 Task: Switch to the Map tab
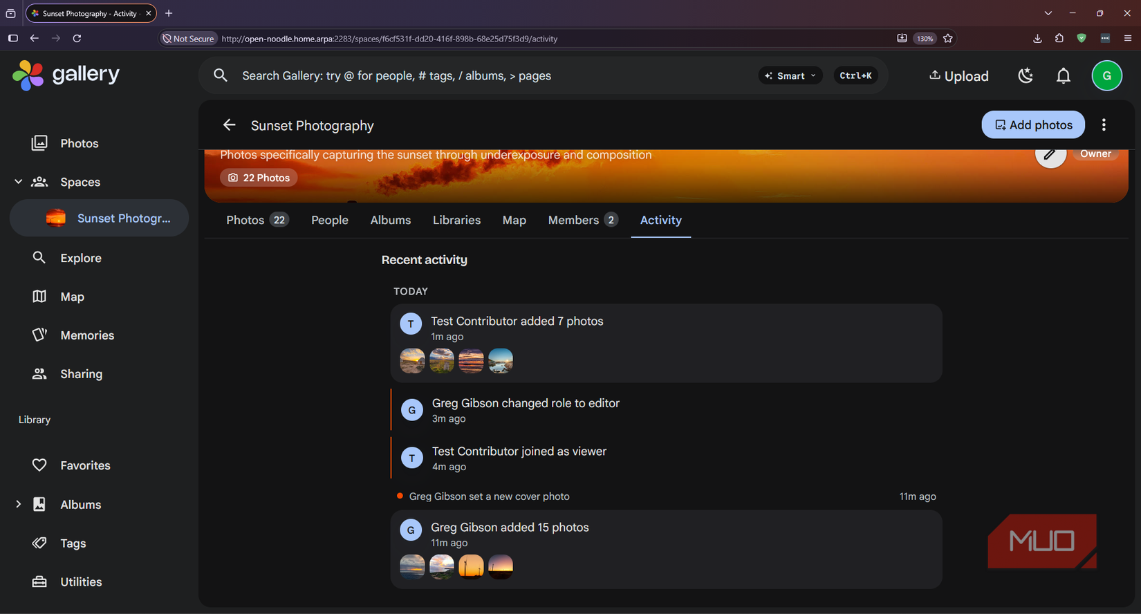pos(514,221)
